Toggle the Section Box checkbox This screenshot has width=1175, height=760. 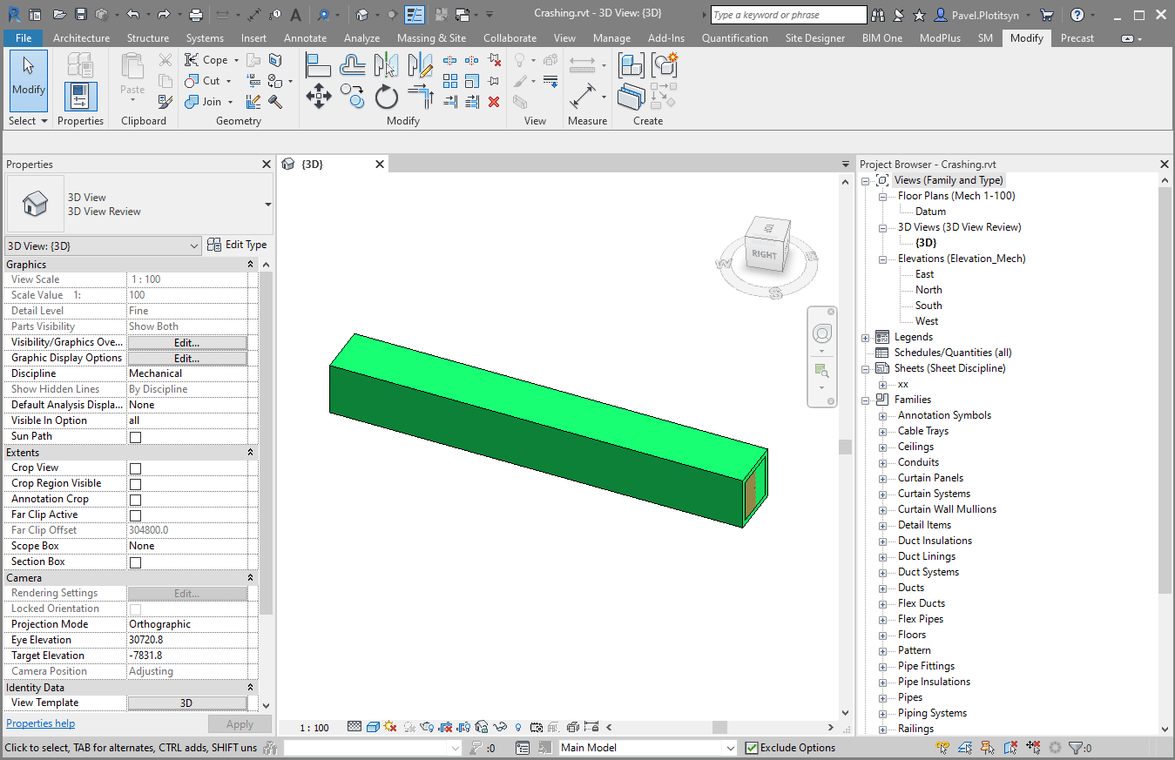click(x=135, y=562)
